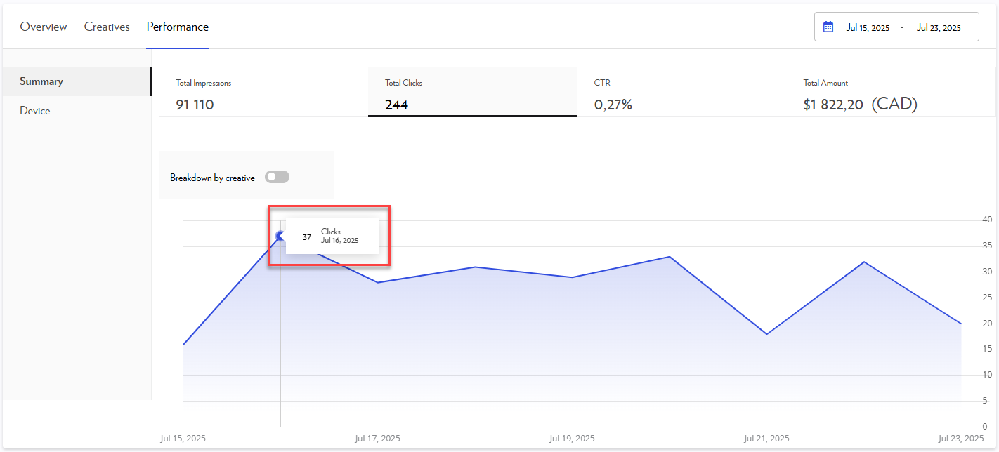Toggle the Breakdown by creative switch
The image size is (999, 452).
(277, 178)
